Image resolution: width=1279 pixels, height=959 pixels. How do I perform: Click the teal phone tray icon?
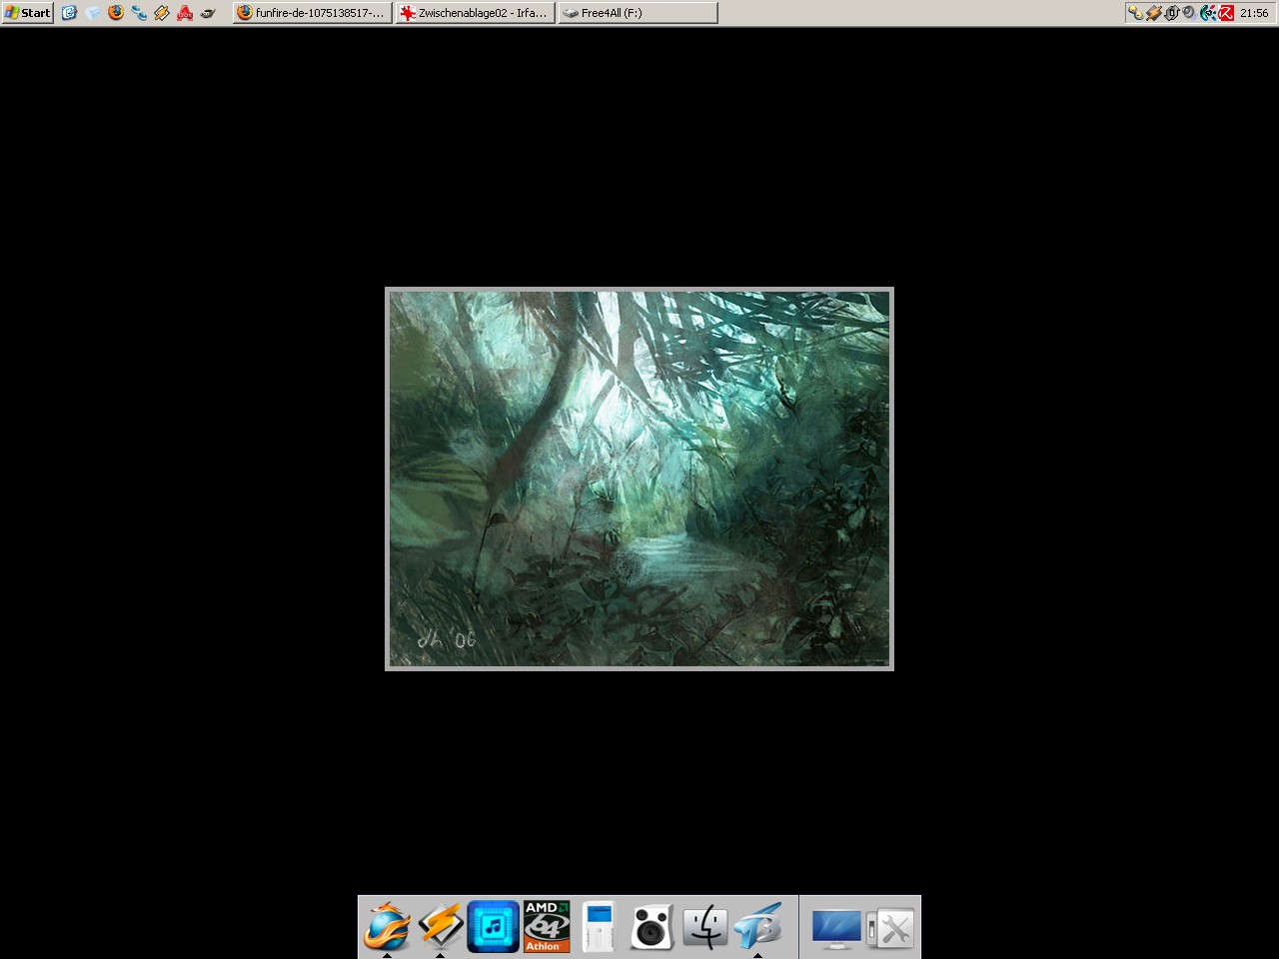coord(1207,13)
